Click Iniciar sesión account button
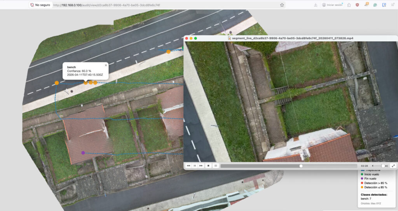 pyautogui.click(x=332, y=5)
